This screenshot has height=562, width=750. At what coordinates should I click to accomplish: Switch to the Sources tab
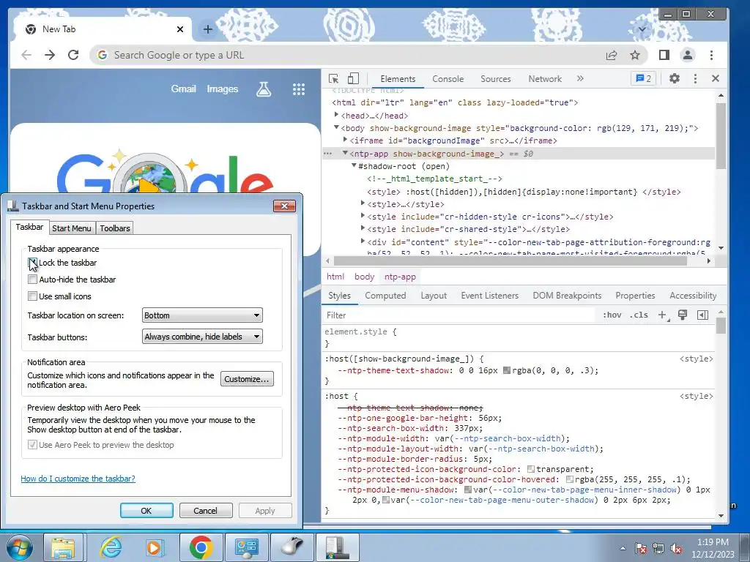click(496, 79)
